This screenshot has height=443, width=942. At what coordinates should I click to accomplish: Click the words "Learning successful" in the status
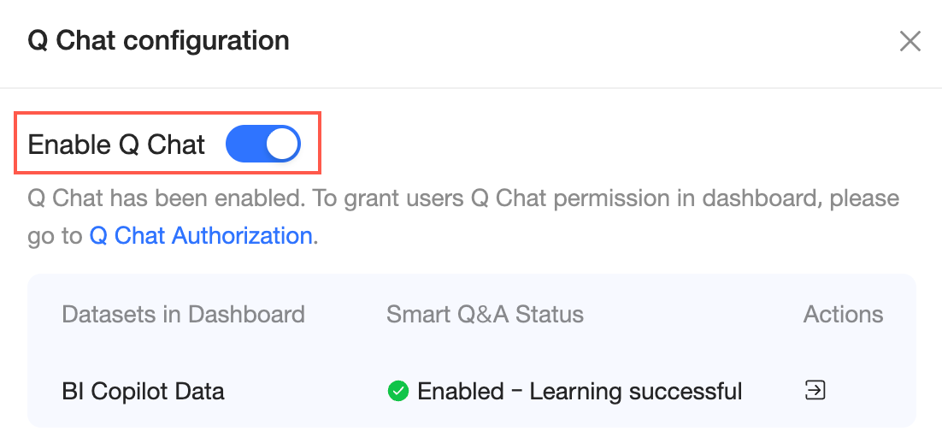pyautogui.click(x=636, y=392)
